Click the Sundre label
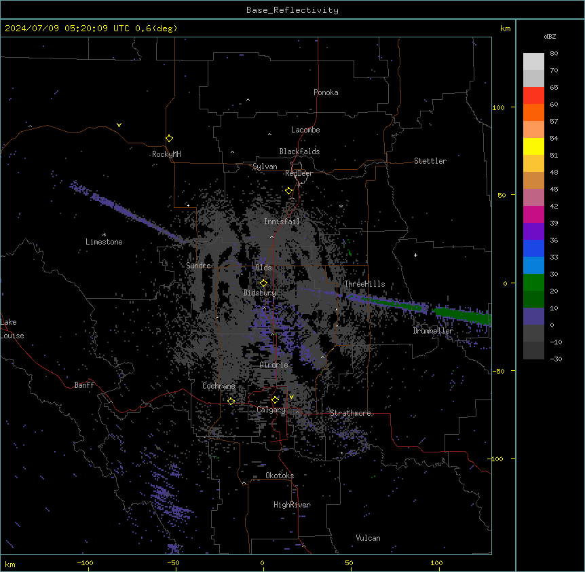Image resolution: width=585 pixels, height=572 pixels. [x=198, y=266]
